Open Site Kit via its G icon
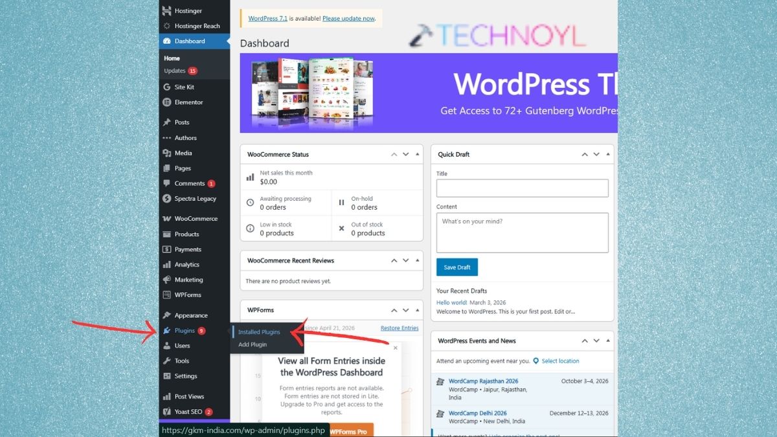777x437 pixels. click(x=167, y=87)
